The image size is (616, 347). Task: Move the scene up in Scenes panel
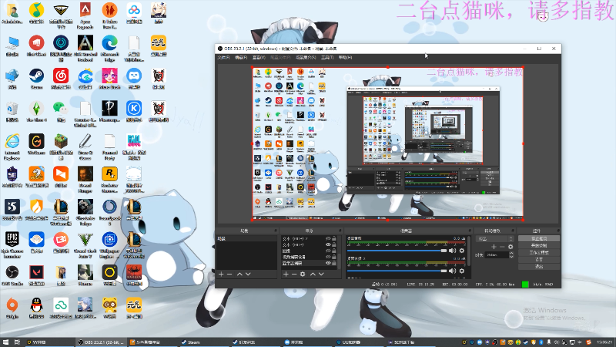(239, 275)
